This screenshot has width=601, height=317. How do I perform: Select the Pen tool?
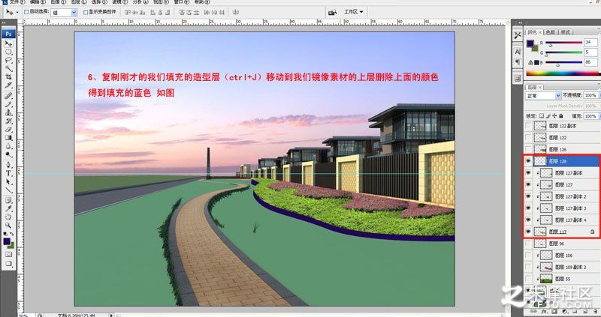point(8,165)
